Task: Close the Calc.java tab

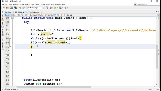Action: 26,12
